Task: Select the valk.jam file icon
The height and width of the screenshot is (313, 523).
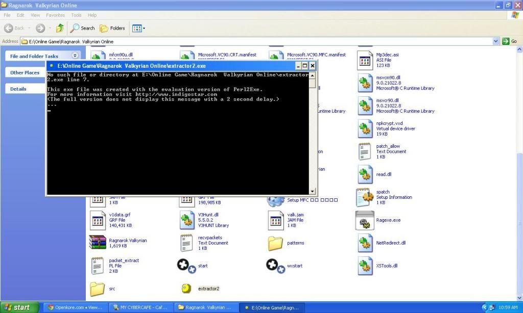Action: tap(276, 220)
